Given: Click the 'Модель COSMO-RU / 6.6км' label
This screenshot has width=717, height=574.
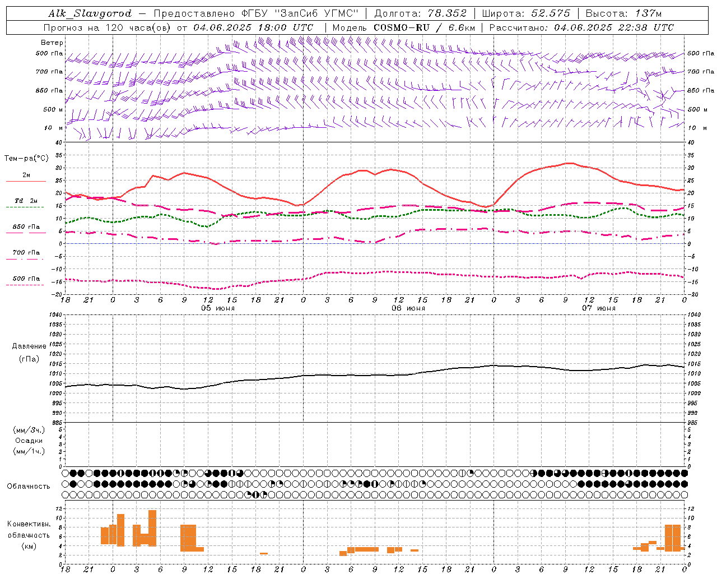Looking at the screenshot, I should [404, 27].
